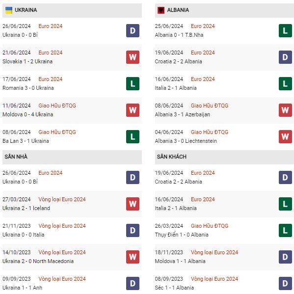Click the W badge for Albania 3 - 1 Azerbaijan
This screenshot has height=294, width=294.
[285, 110]
